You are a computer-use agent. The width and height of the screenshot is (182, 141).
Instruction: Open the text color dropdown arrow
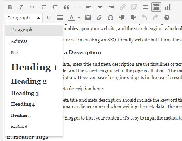coord(79,18)
